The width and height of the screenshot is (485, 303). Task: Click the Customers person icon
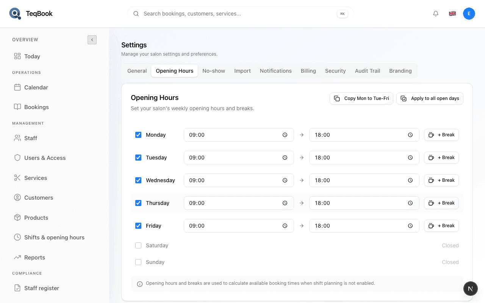(17, 198)
